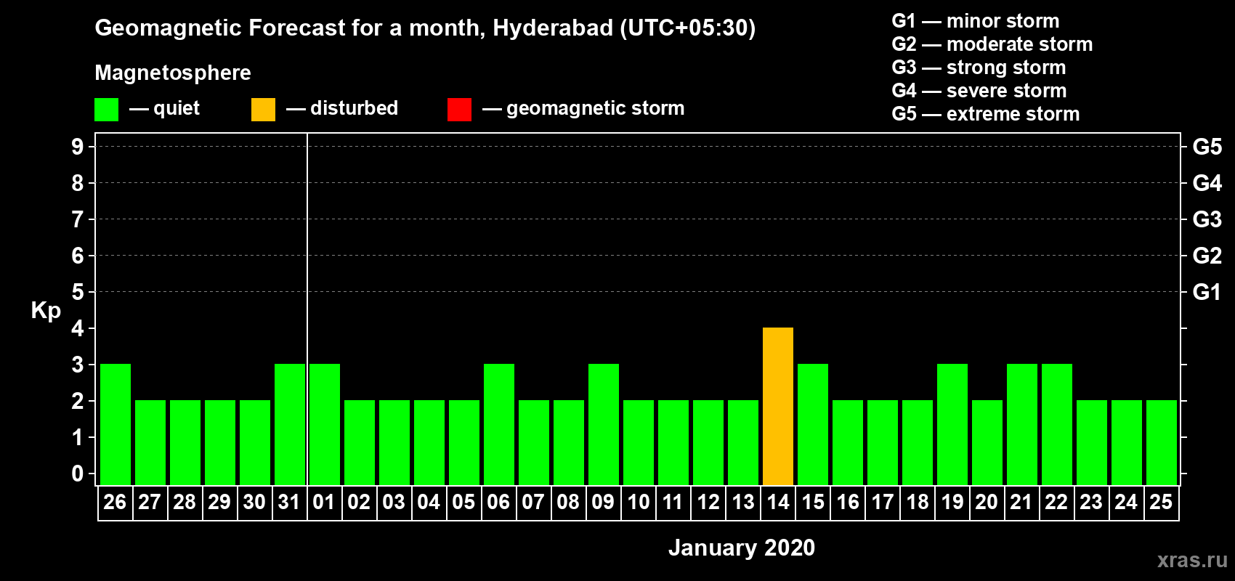Click the 'G4 — severe storm' legend line
Screen dimensions: 1235x581
pyautogui.click(x=979, y=91)
